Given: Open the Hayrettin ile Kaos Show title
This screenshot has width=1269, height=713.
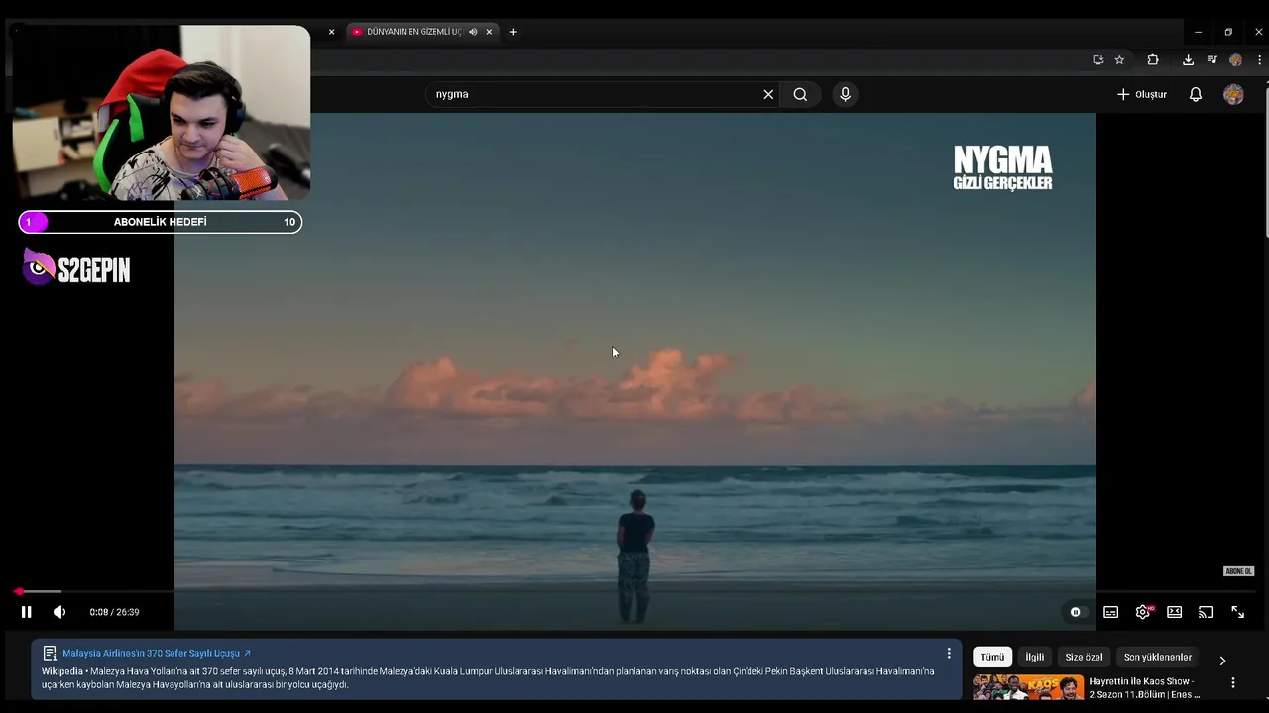Looking at the screenshot, I should pos(1145,688).
